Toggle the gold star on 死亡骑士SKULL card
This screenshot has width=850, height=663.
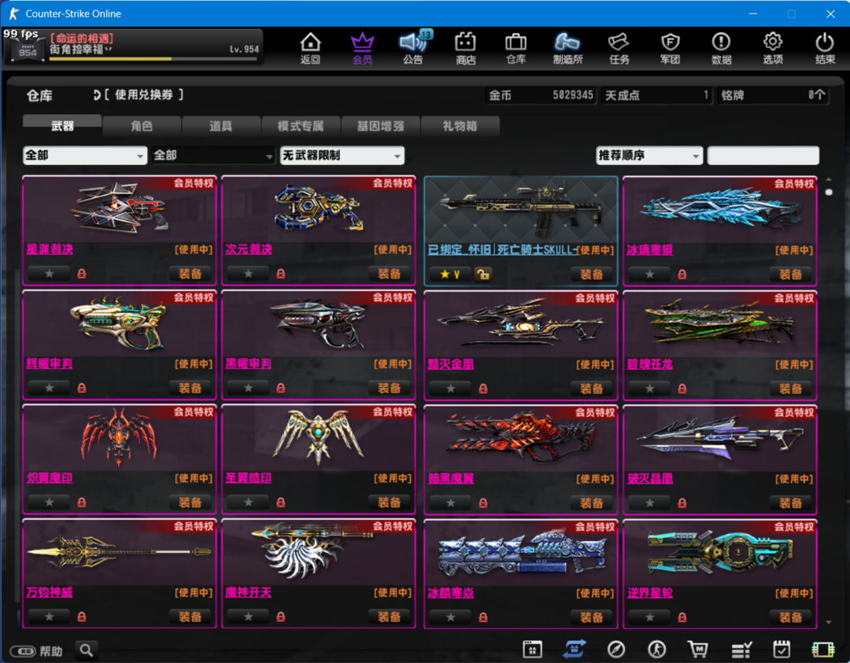point(450,274)
